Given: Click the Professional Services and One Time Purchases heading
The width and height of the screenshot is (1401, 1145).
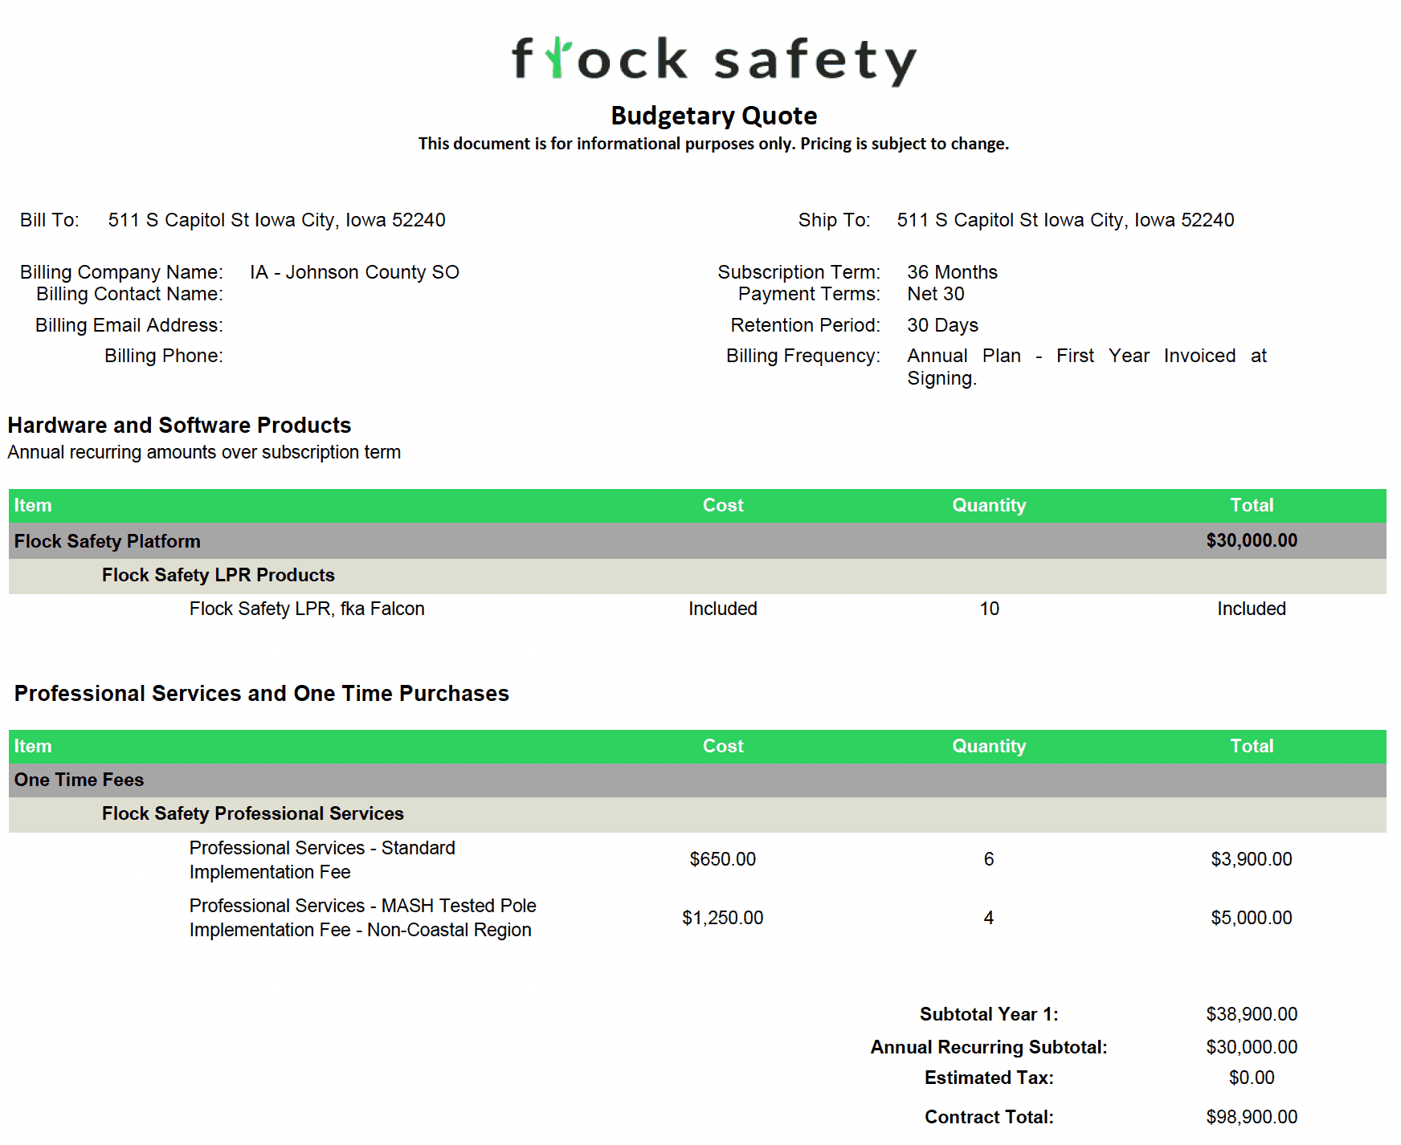Looking at the screenshot, I should 261,693.
